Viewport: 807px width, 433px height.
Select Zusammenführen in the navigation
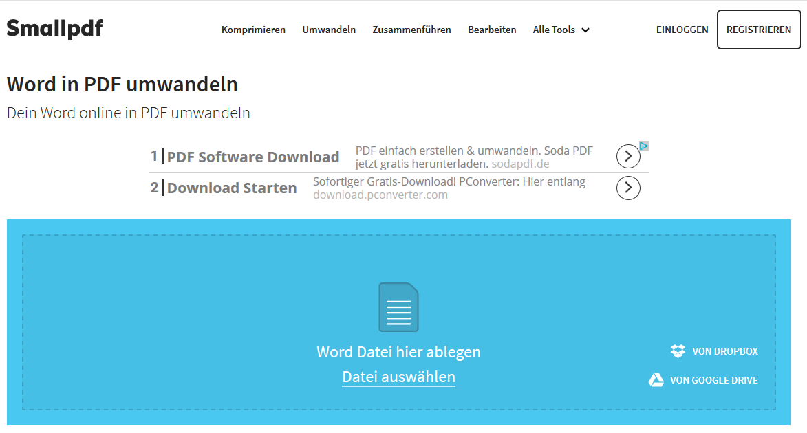(411, 30)
